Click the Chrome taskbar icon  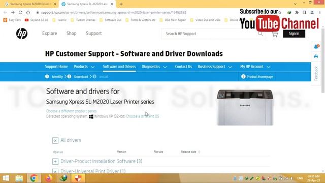point(34,178)
